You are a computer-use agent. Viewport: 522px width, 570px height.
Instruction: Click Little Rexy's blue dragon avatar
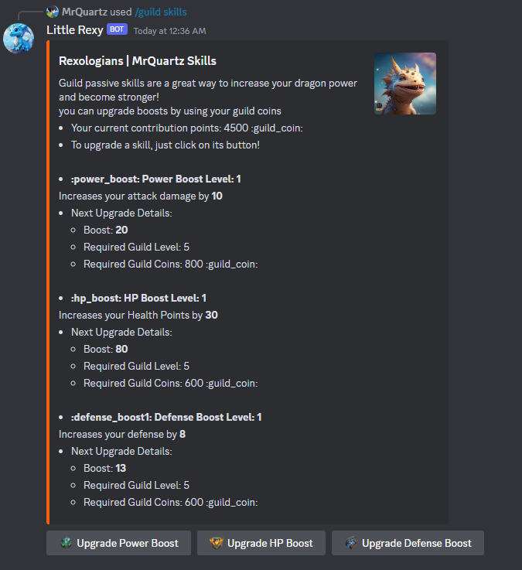tap(19, 38)
